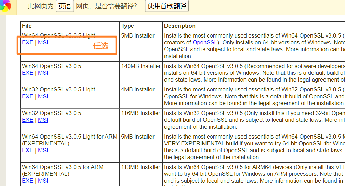
Task: Download EXE for Win64 Light for ARM
Action: pos(27,150)
